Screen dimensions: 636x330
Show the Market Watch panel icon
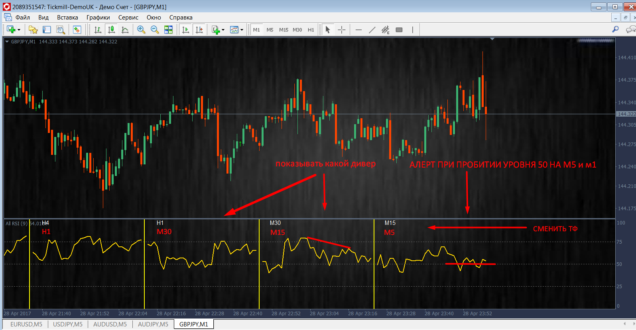[47, 30]
